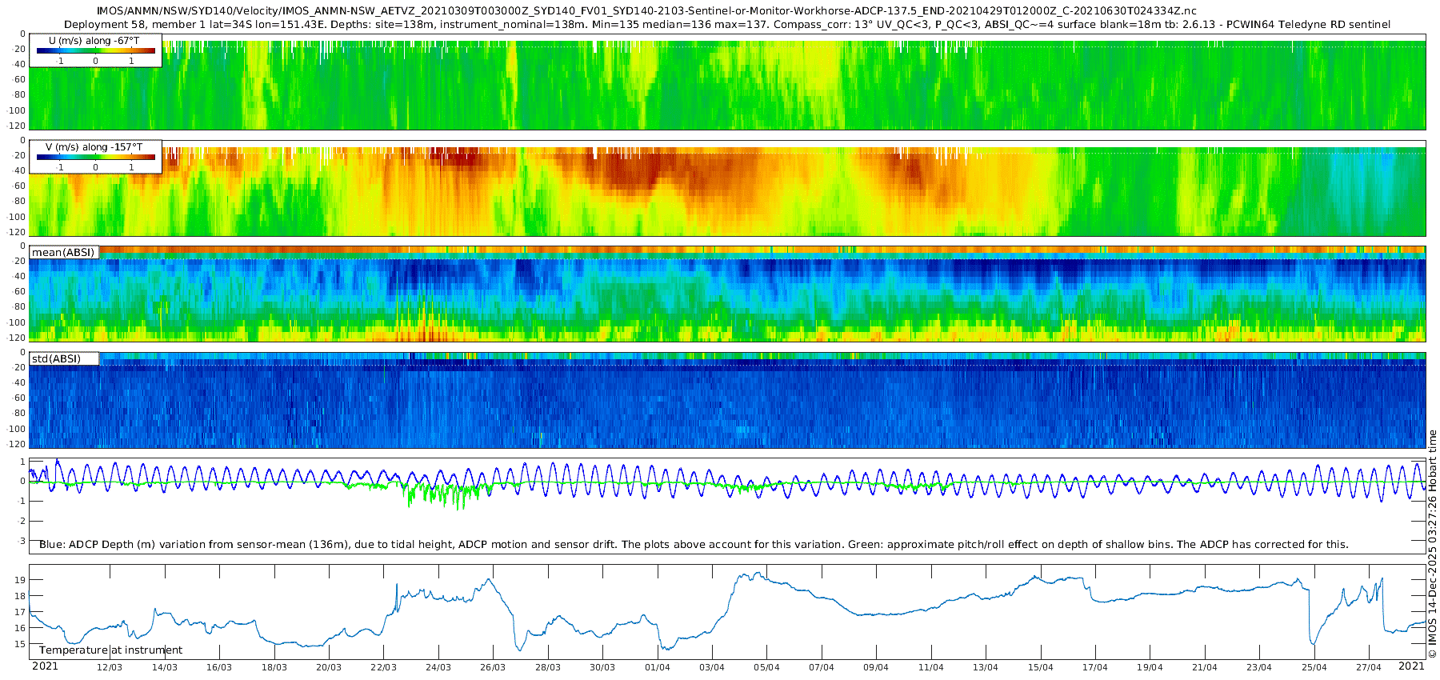Select the mean(ABSI) panel label

63,253
